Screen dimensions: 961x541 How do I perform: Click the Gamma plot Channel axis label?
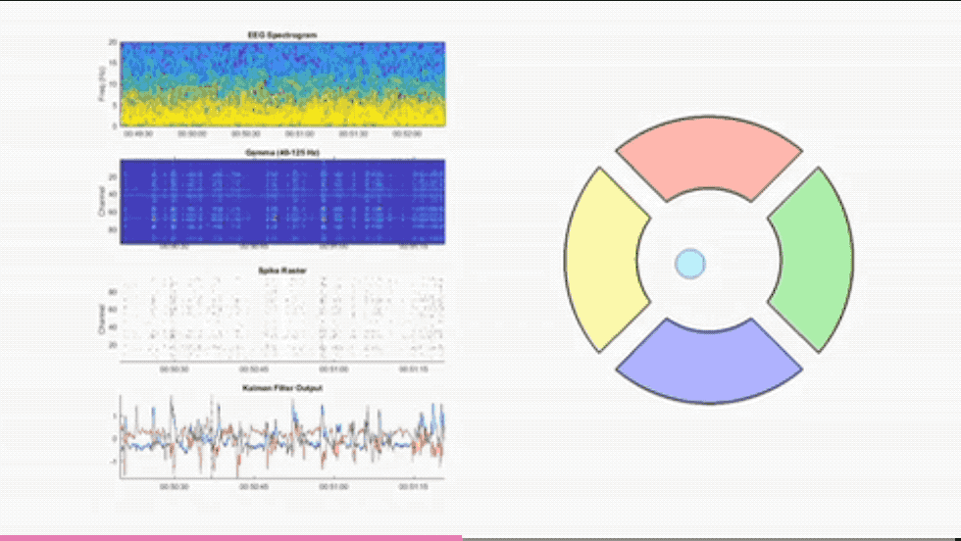click(x=102, y=202)
